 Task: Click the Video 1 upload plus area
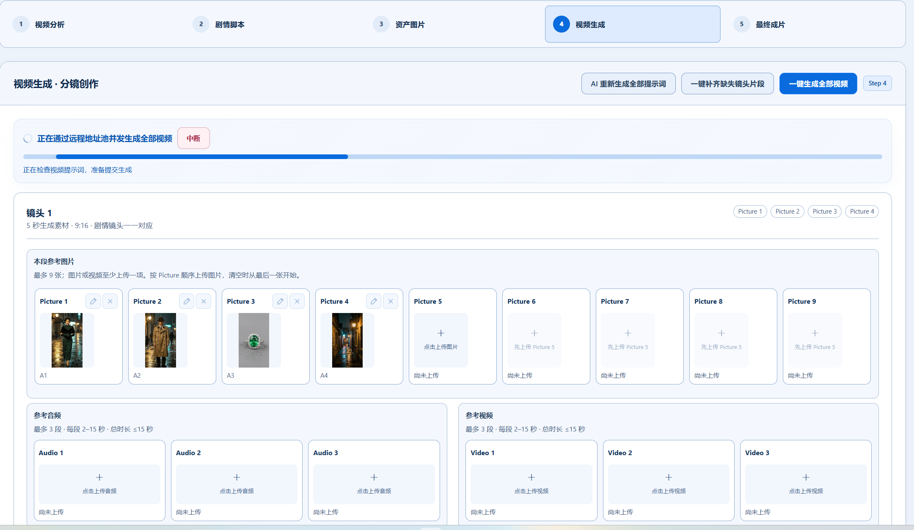(531, 484)
